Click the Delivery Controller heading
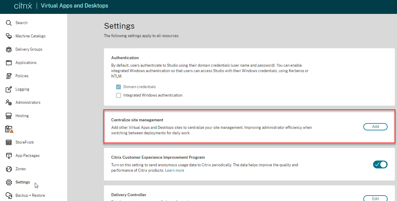The width and height of the screenshot is (397, 201). (129, 195)
